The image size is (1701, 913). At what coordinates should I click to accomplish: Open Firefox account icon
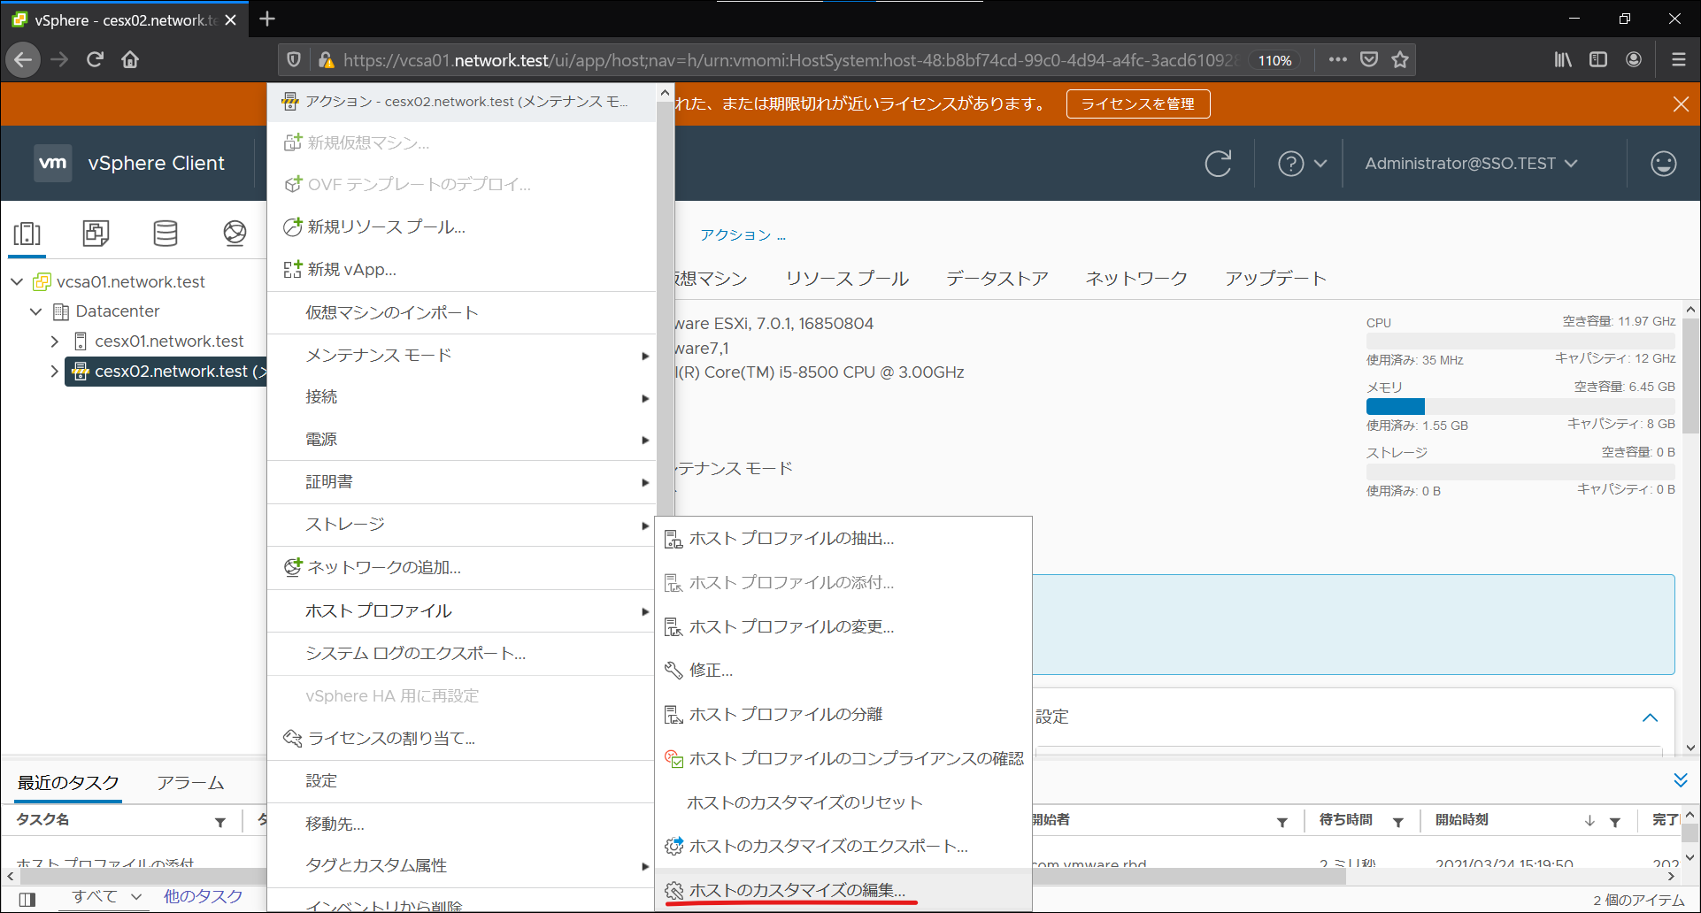coord(1634,59)
